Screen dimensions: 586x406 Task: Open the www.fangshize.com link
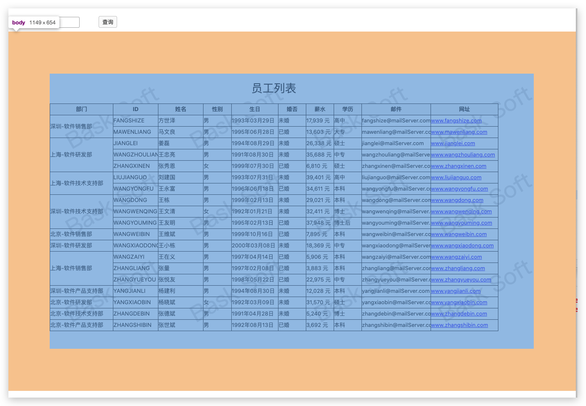pyautogui.click(x=456, y=121)
